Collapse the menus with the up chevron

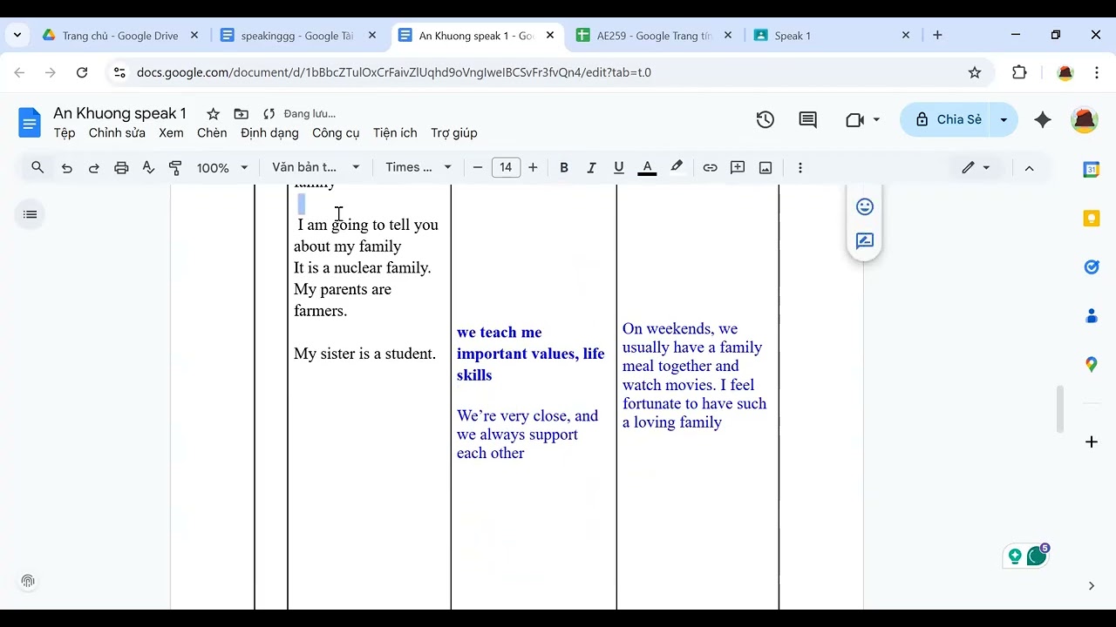click(1029, 167)
